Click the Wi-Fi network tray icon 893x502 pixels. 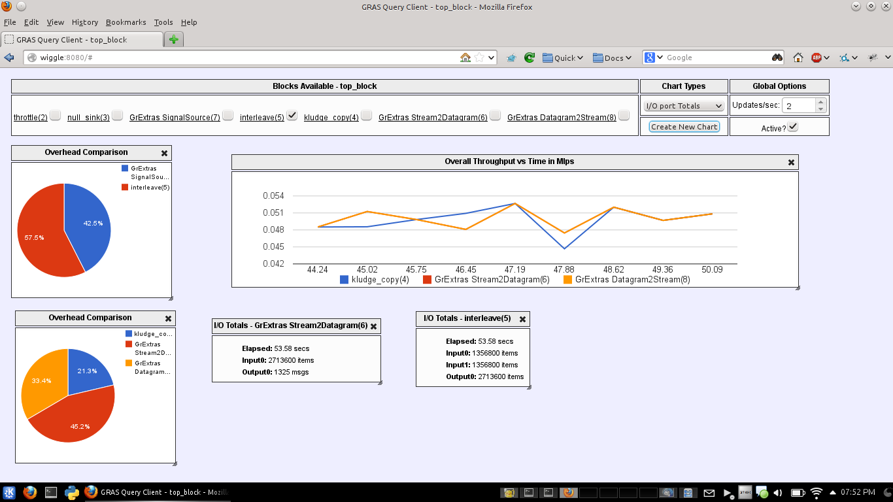816,492
